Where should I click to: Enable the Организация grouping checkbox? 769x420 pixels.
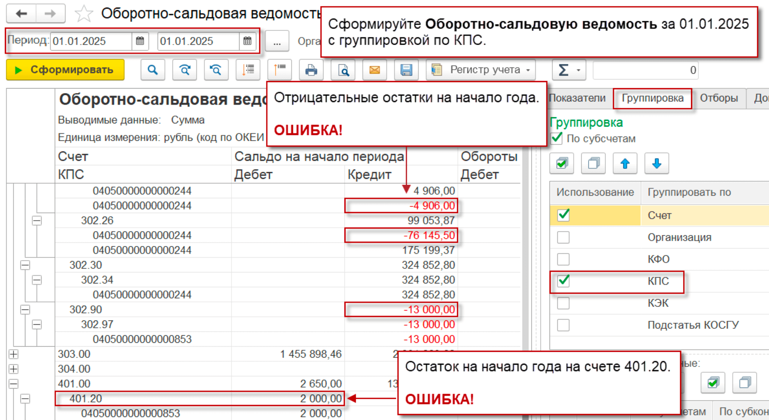coord(564,237)
